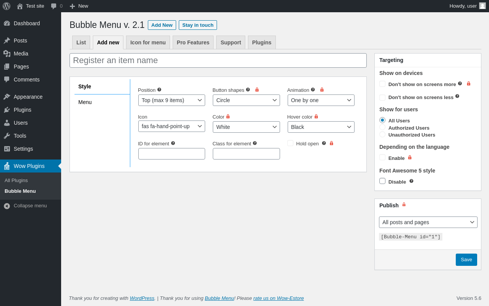The height and width of the screenshot is (306, 489).
Task: Click the help icon next to Animation
Action: click(313, 90)
